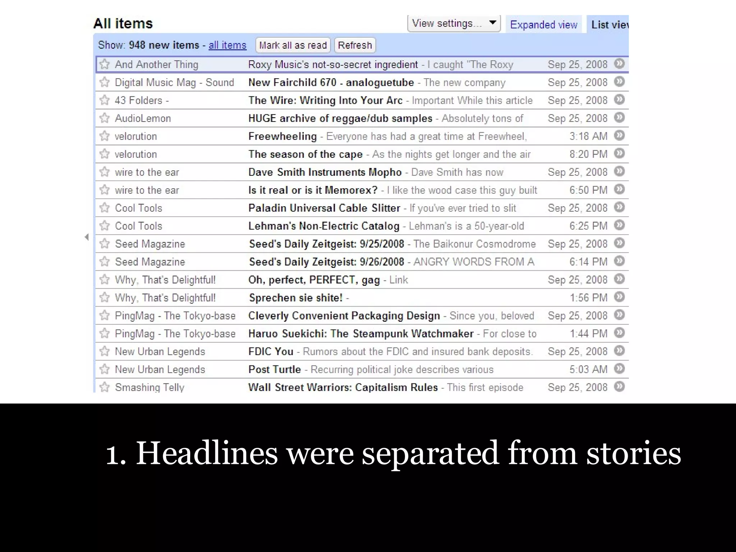736x552 pixels.
Task: Star the Lehman's Non-Electric Catalog item
Action: tap(105, 226)
